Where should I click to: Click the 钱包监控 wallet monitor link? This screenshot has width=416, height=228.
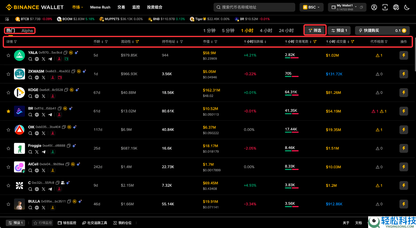[67, 223]
